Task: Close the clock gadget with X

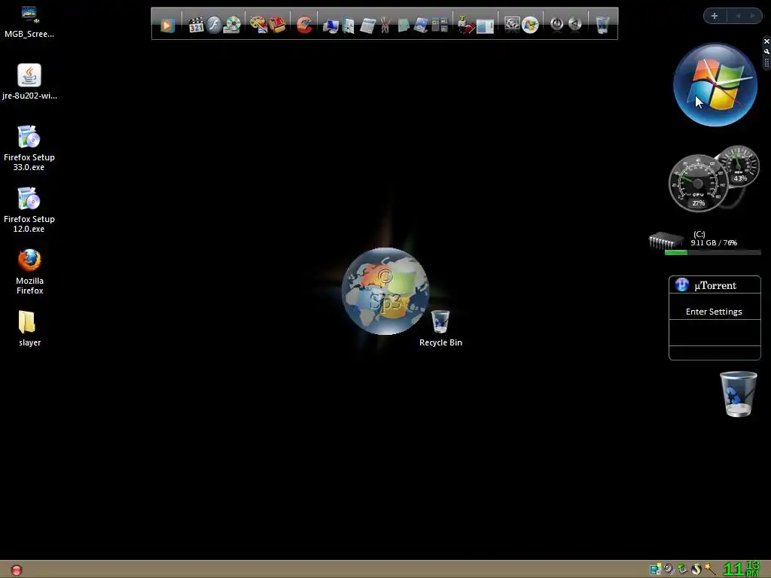Action: click(x=766, y=41)
